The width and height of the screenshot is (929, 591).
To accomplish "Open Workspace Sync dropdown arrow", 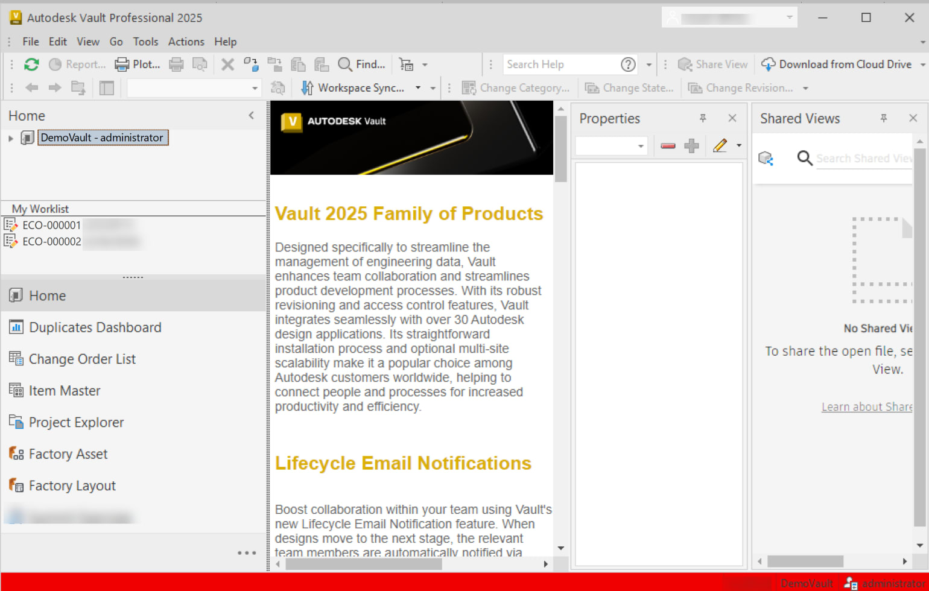I will click(x=418, y=88).
